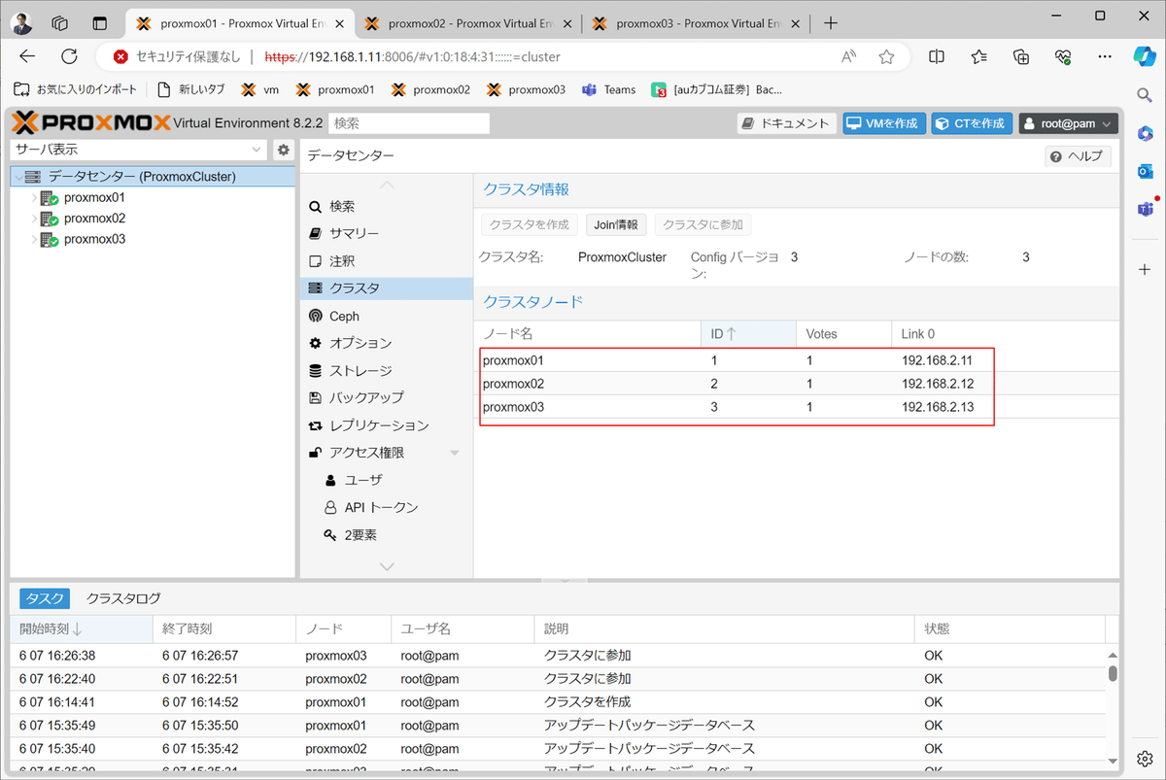This screenshot has height=780, width=1166.
Task: Select the proxmox01 cluster node row
Action: [x=797, y=360]
